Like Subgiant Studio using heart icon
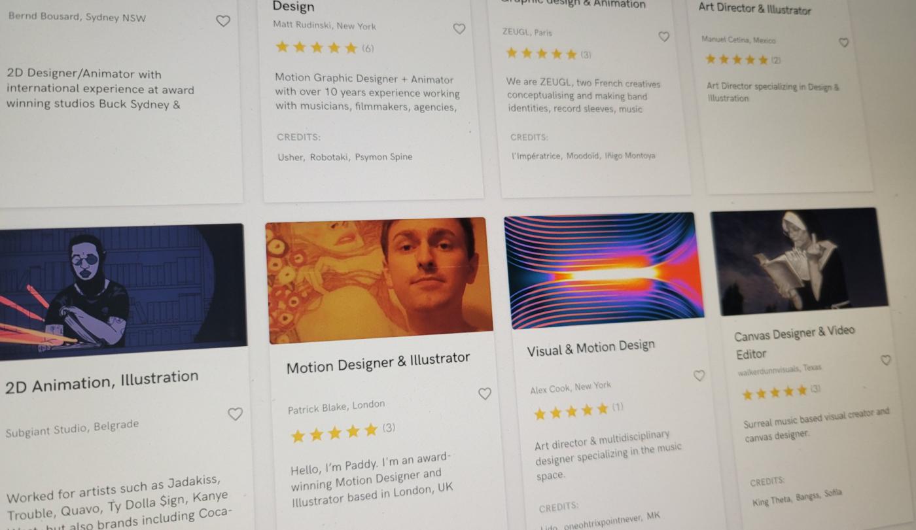Screen dimensions: 916x530 235,414
